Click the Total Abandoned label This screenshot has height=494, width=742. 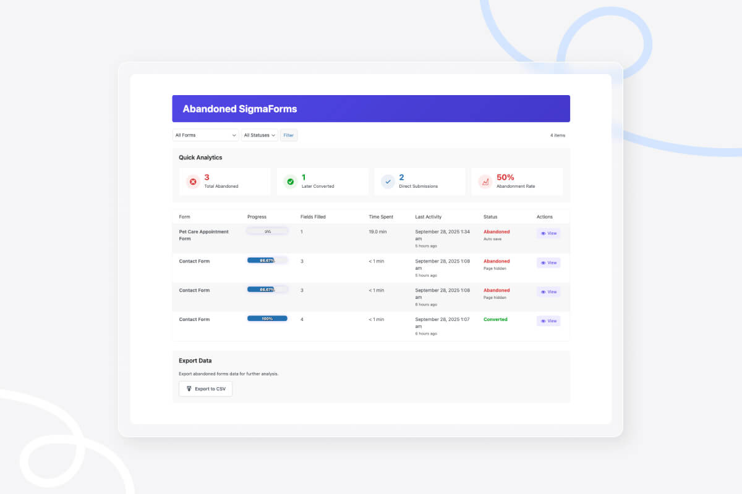pyautogui.click(x=221, y=186)
